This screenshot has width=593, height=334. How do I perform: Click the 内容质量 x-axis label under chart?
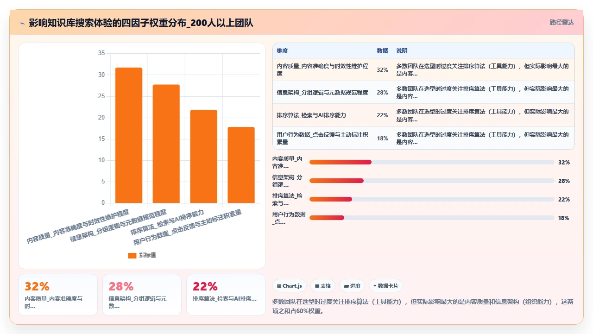tap(77, 227)
